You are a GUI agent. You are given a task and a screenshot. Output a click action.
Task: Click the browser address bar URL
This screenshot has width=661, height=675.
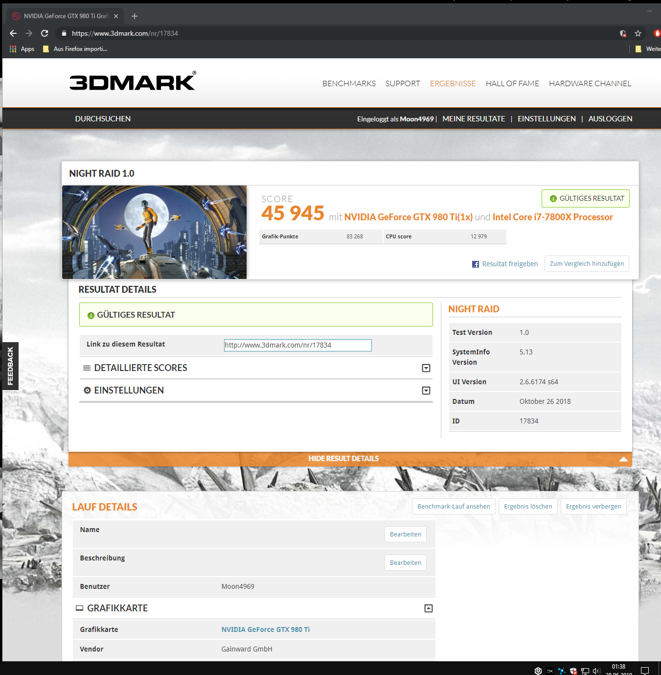pyautogui.click(x=125, y=33)
